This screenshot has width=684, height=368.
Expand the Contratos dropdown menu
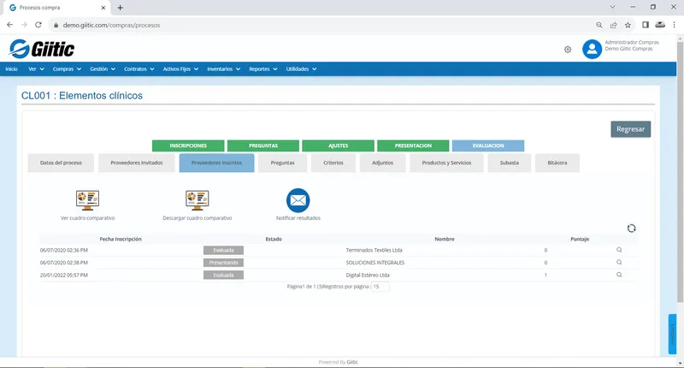pos(139,69)
